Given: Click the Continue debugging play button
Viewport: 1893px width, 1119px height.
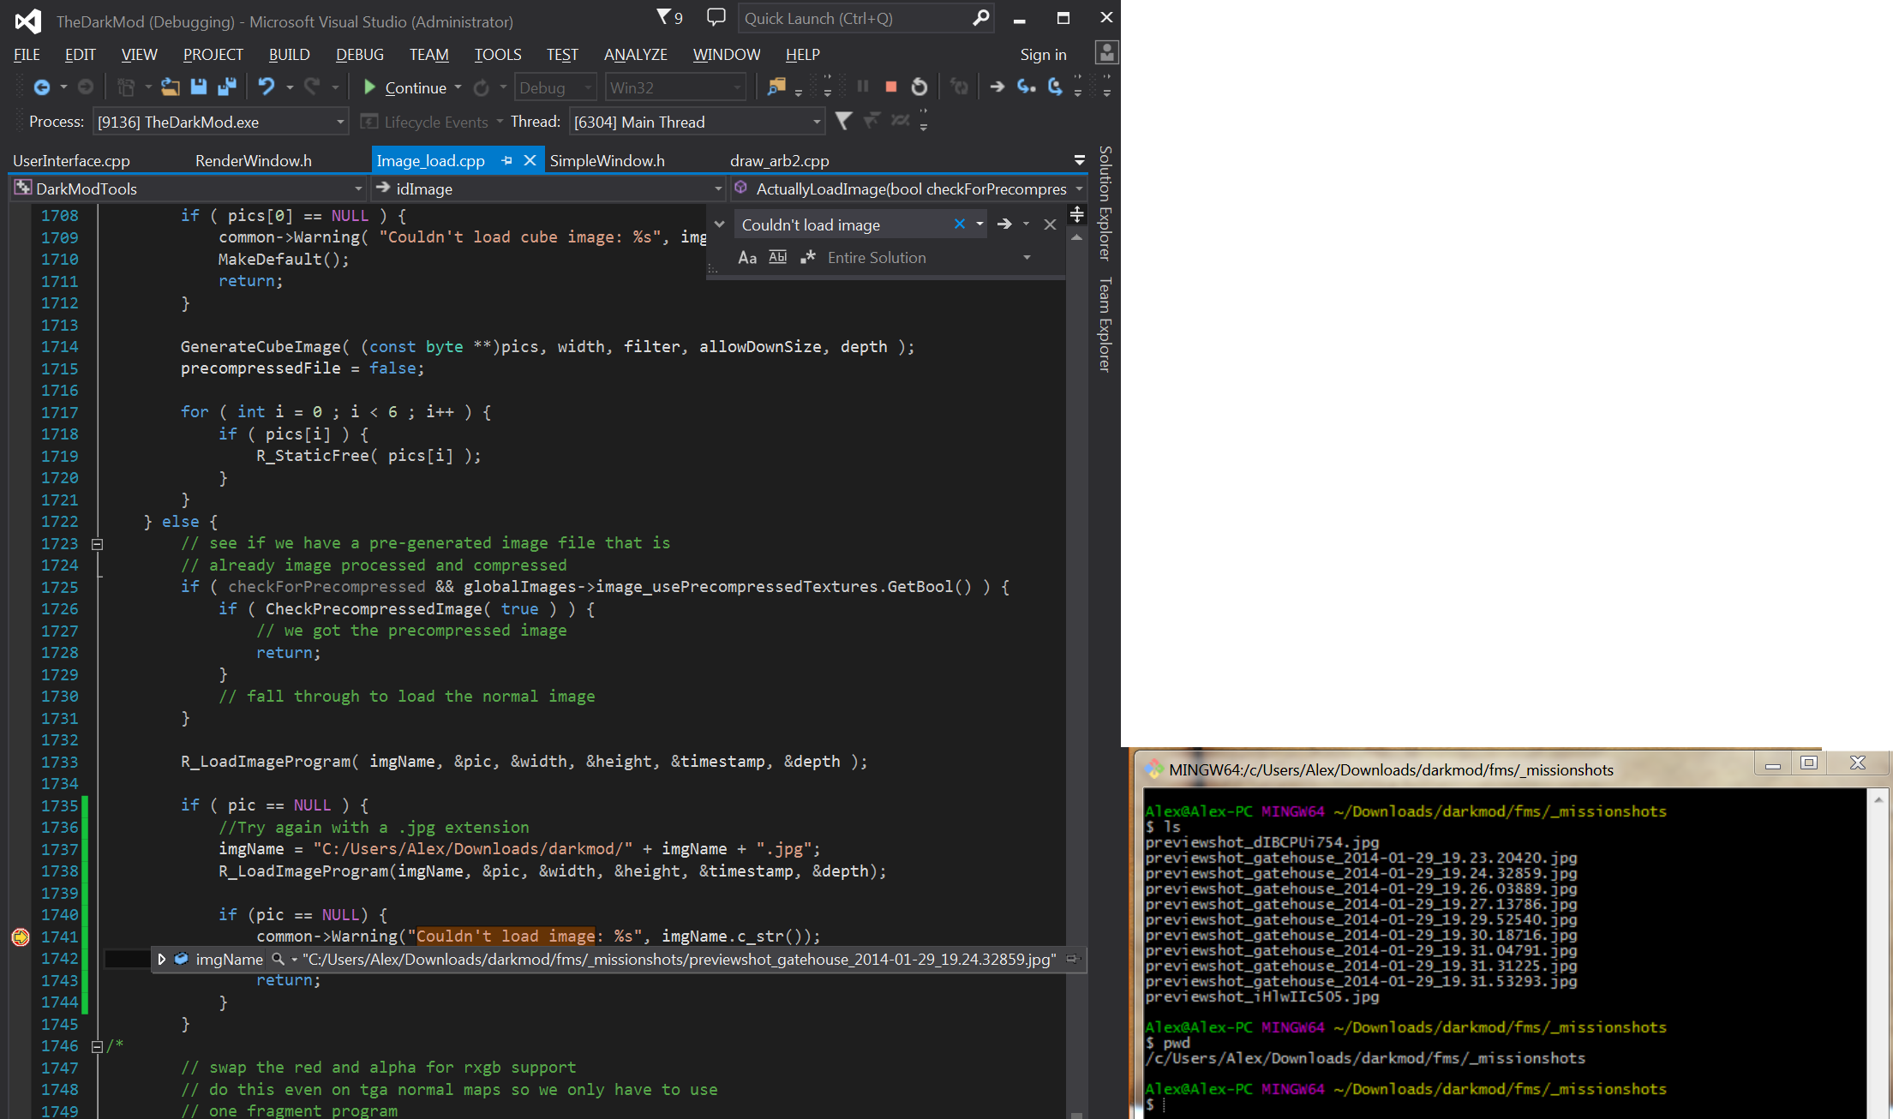Looking at the screenshot, I should coord(370,87).
